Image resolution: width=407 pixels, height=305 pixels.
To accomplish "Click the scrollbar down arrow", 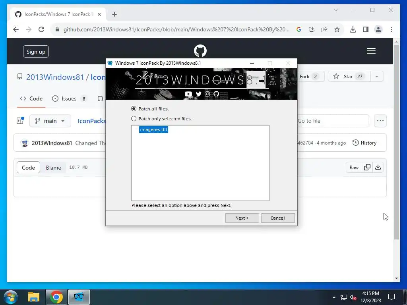I will (x=396, y=278).
